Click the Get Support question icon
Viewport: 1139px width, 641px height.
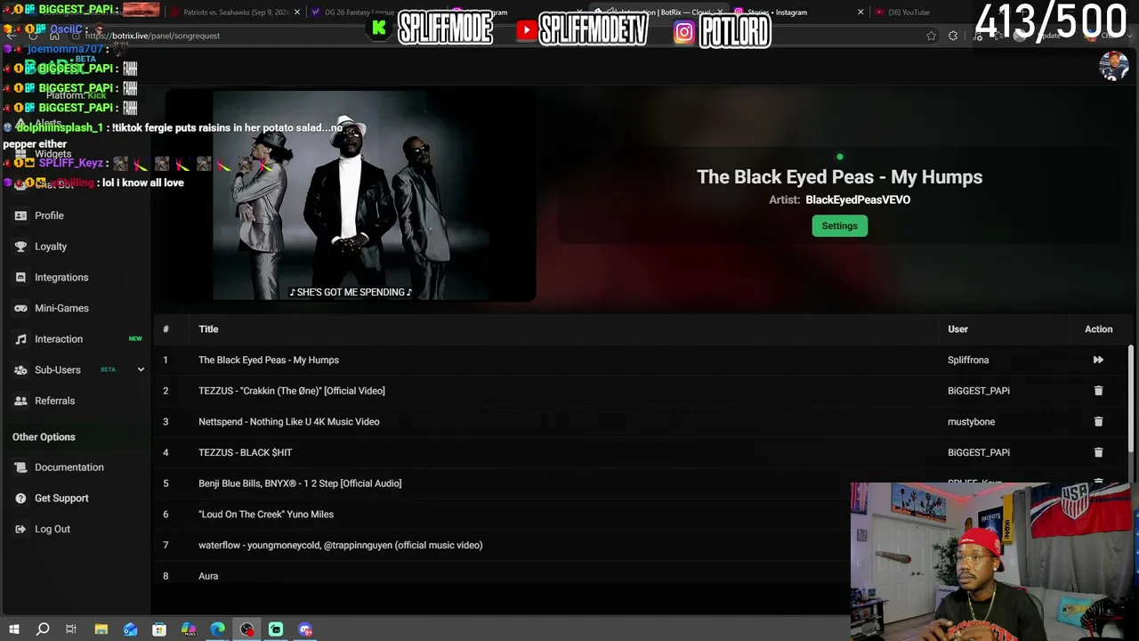(20, 499)
